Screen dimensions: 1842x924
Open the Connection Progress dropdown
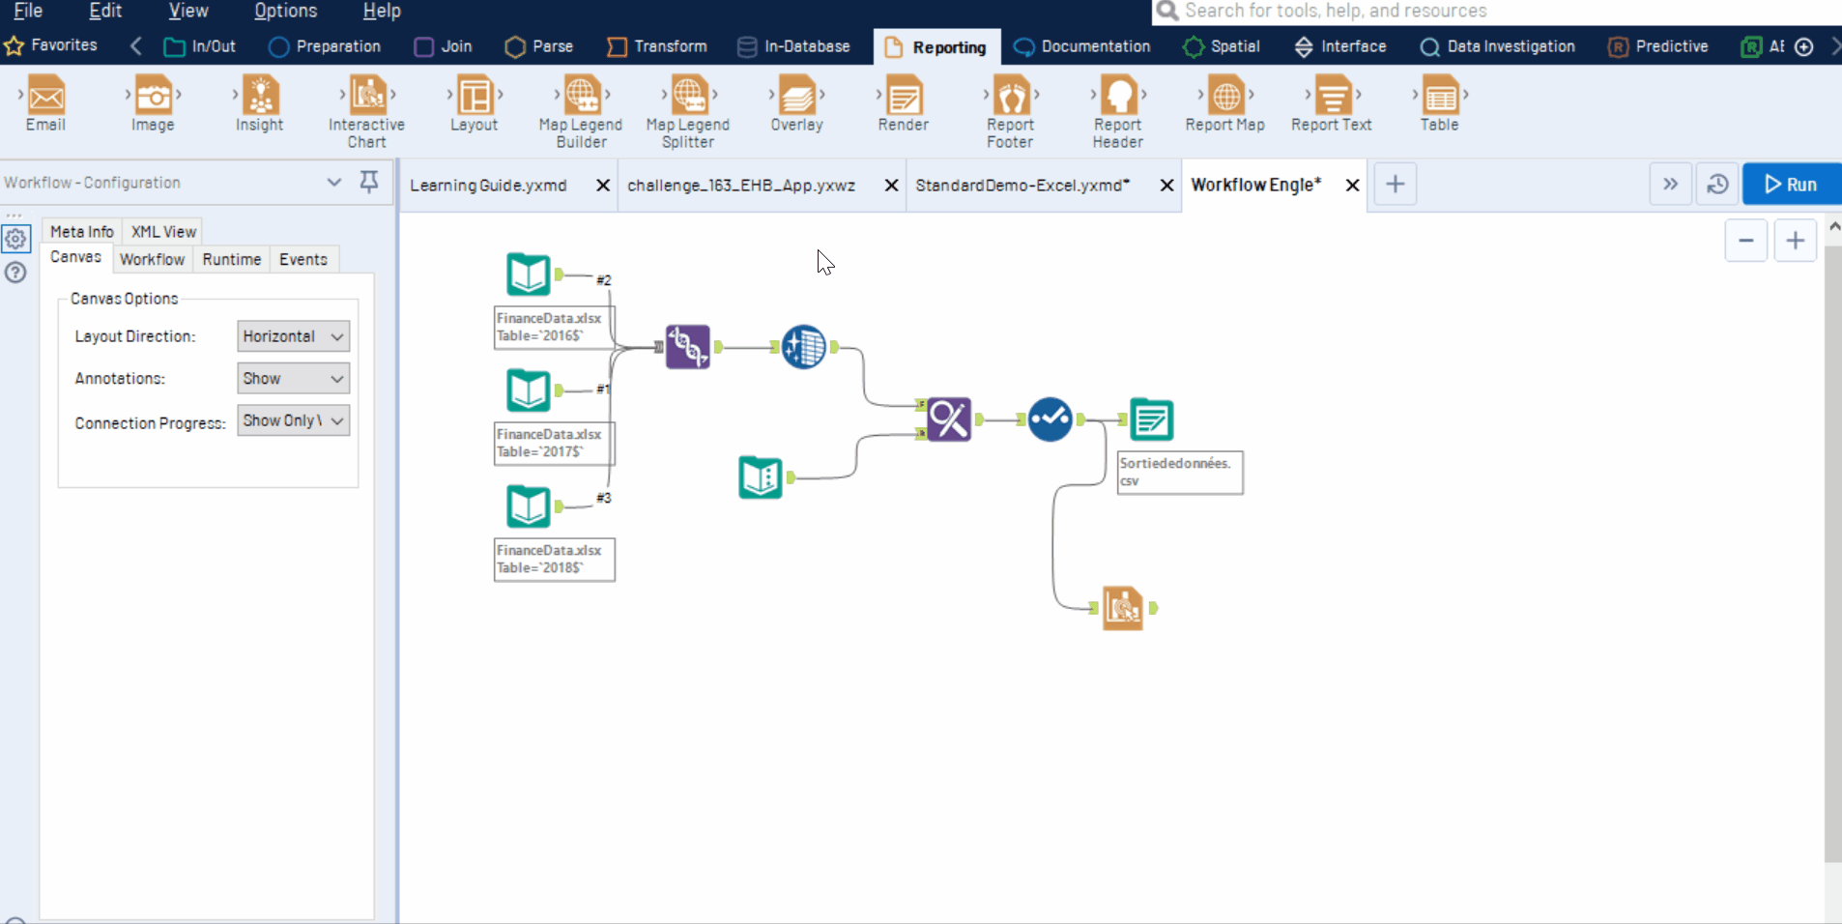click(x=292, y=420)
